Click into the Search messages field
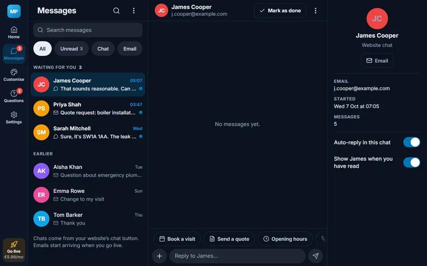This screenshot has width=427, height=266. pos(88,30)
